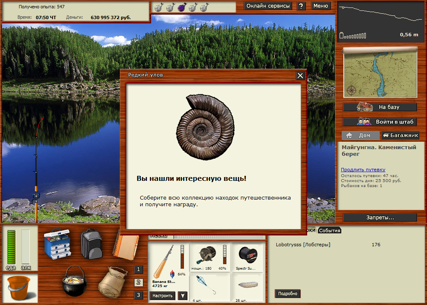Image resolution: width=427 pixels, height=305 pixels.
Task: Switch to tackle set 2
Action: click(x=138, y=282)
